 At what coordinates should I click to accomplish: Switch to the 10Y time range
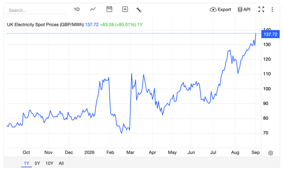(x=49, y=163)
